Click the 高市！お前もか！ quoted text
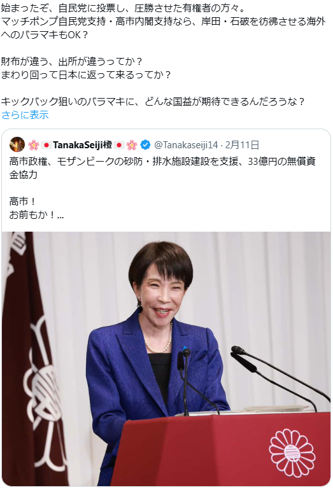This screenshot has height=490, width=333. point(36,208)
